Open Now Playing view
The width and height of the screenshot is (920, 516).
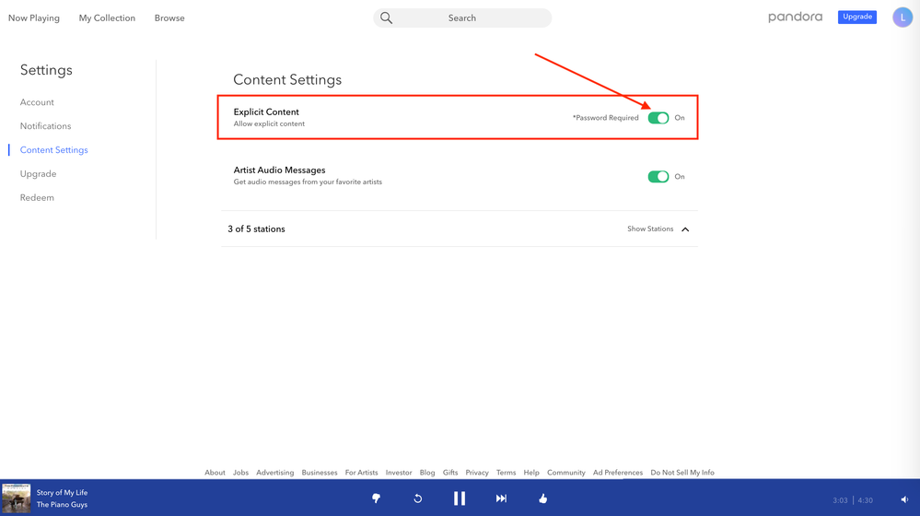34,18
